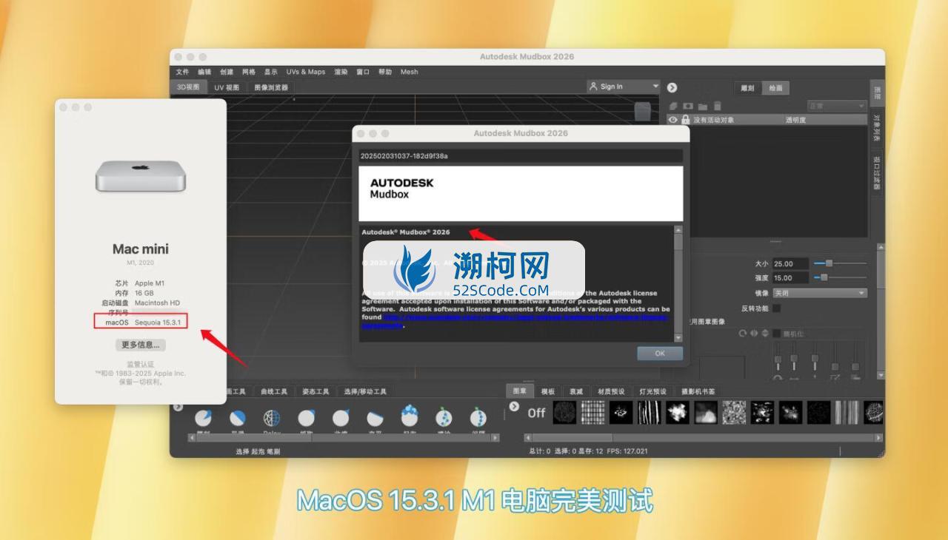Open the 材质预设 tray tab
The height and width of the screenshot is (540, 948).
611,391
